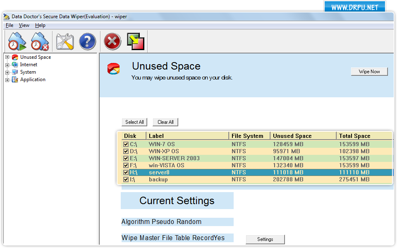This screenshot has width=397, height=248.
Task: Click the large Unused Space header icon
Action: click(113, 69)
